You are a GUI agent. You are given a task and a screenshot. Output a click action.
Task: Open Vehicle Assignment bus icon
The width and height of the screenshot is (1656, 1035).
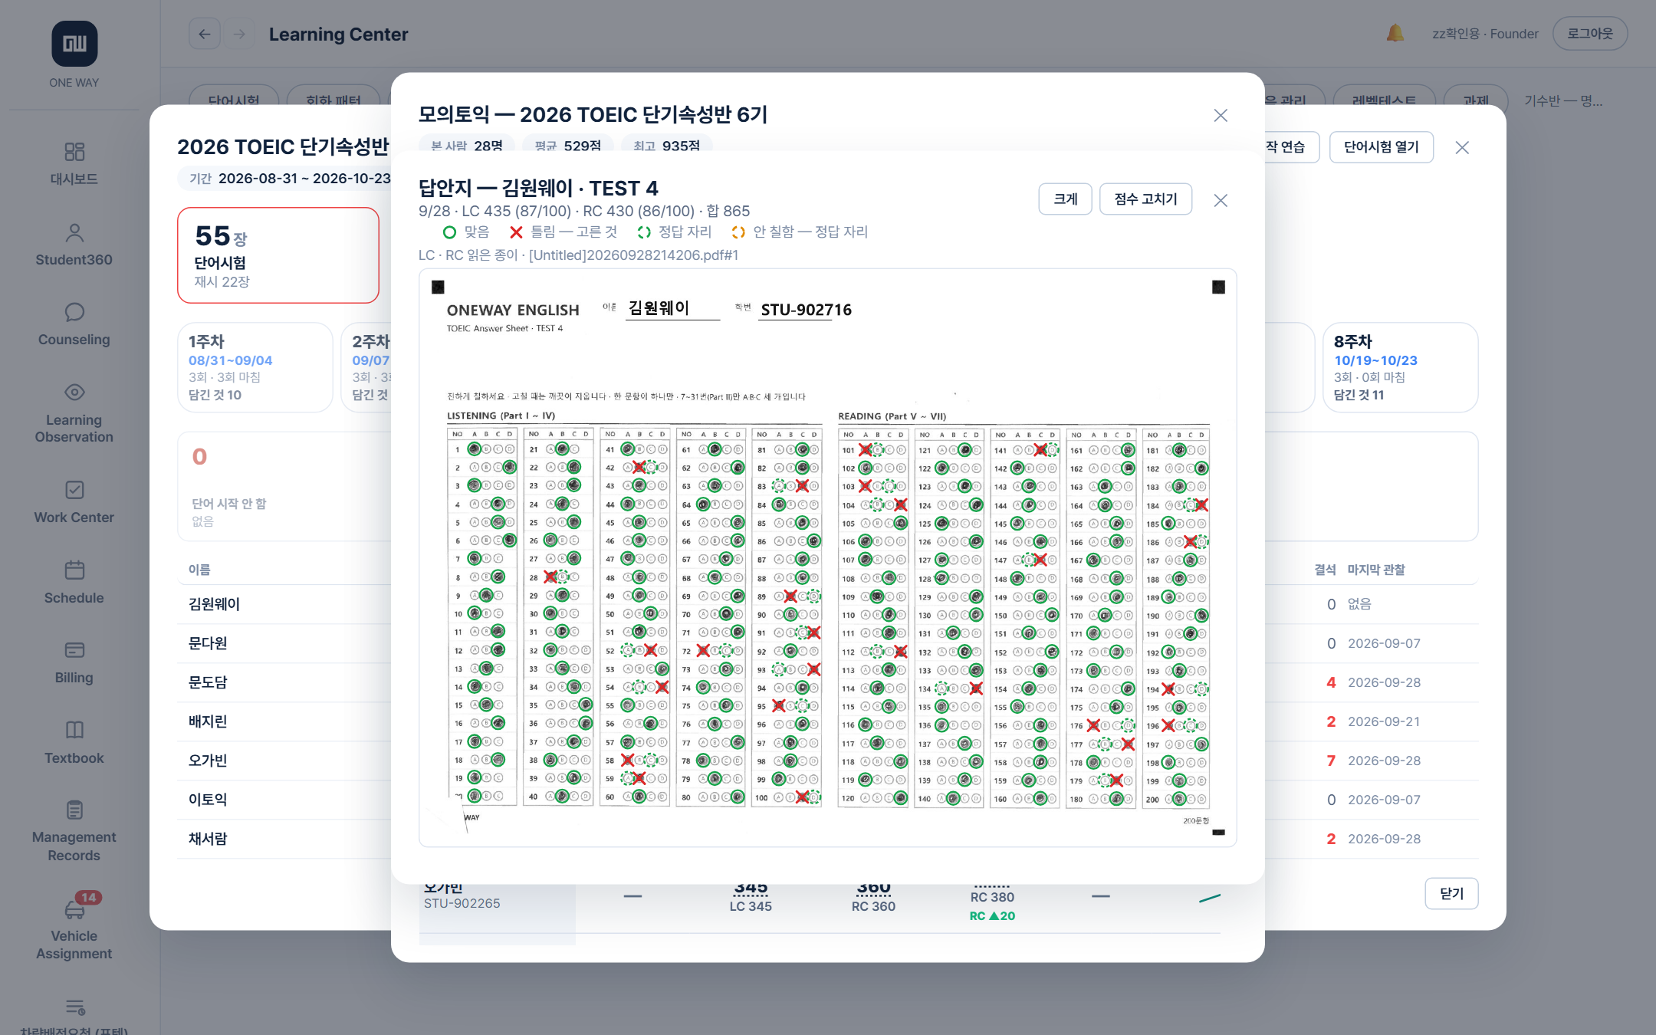pos(74,910)
